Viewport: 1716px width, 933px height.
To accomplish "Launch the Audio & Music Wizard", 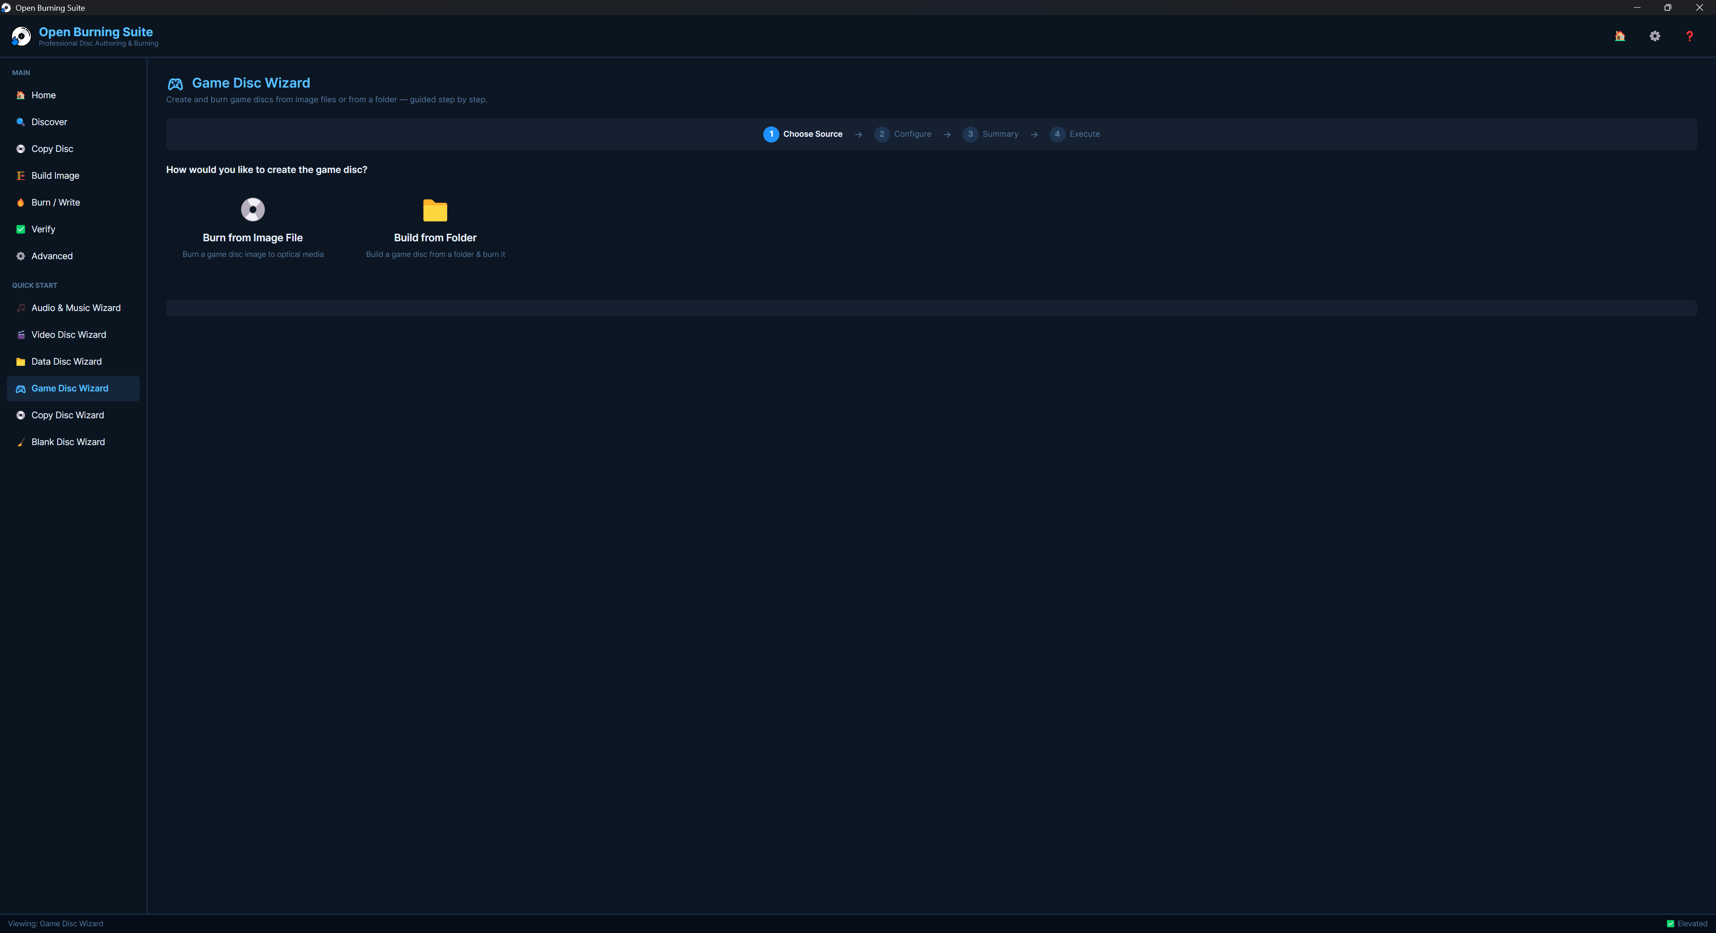I will coord(73,308).
